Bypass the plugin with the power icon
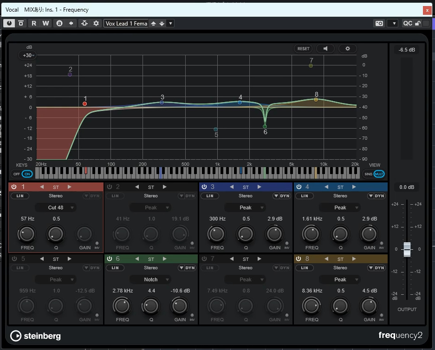Image resolution: width=435 pixels, height=350 pixels. click(9, 23)
